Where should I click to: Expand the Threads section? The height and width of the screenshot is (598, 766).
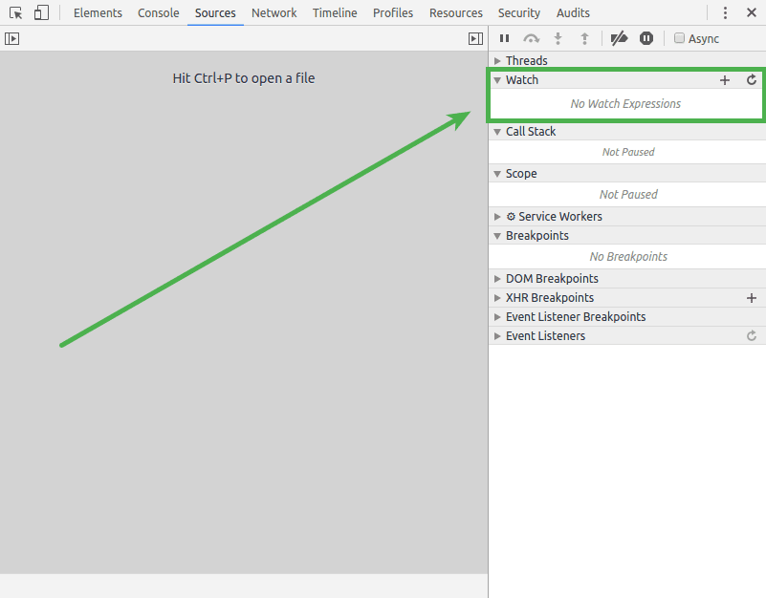tap(497, 60)
